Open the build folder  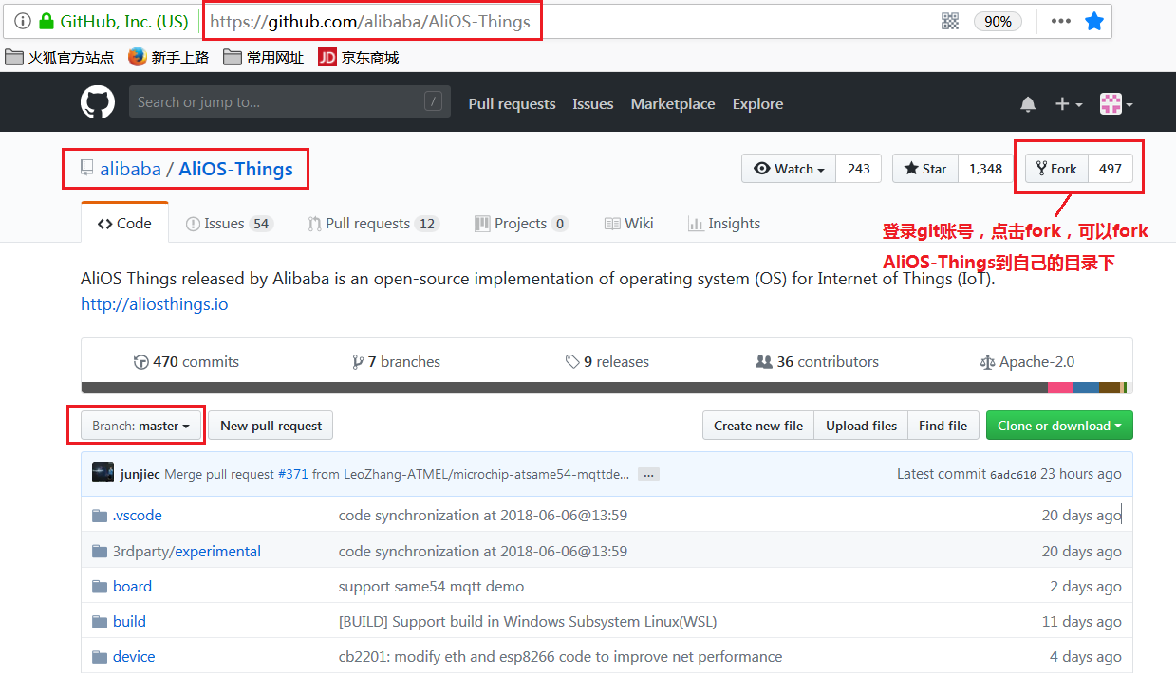tap(129, 621)
